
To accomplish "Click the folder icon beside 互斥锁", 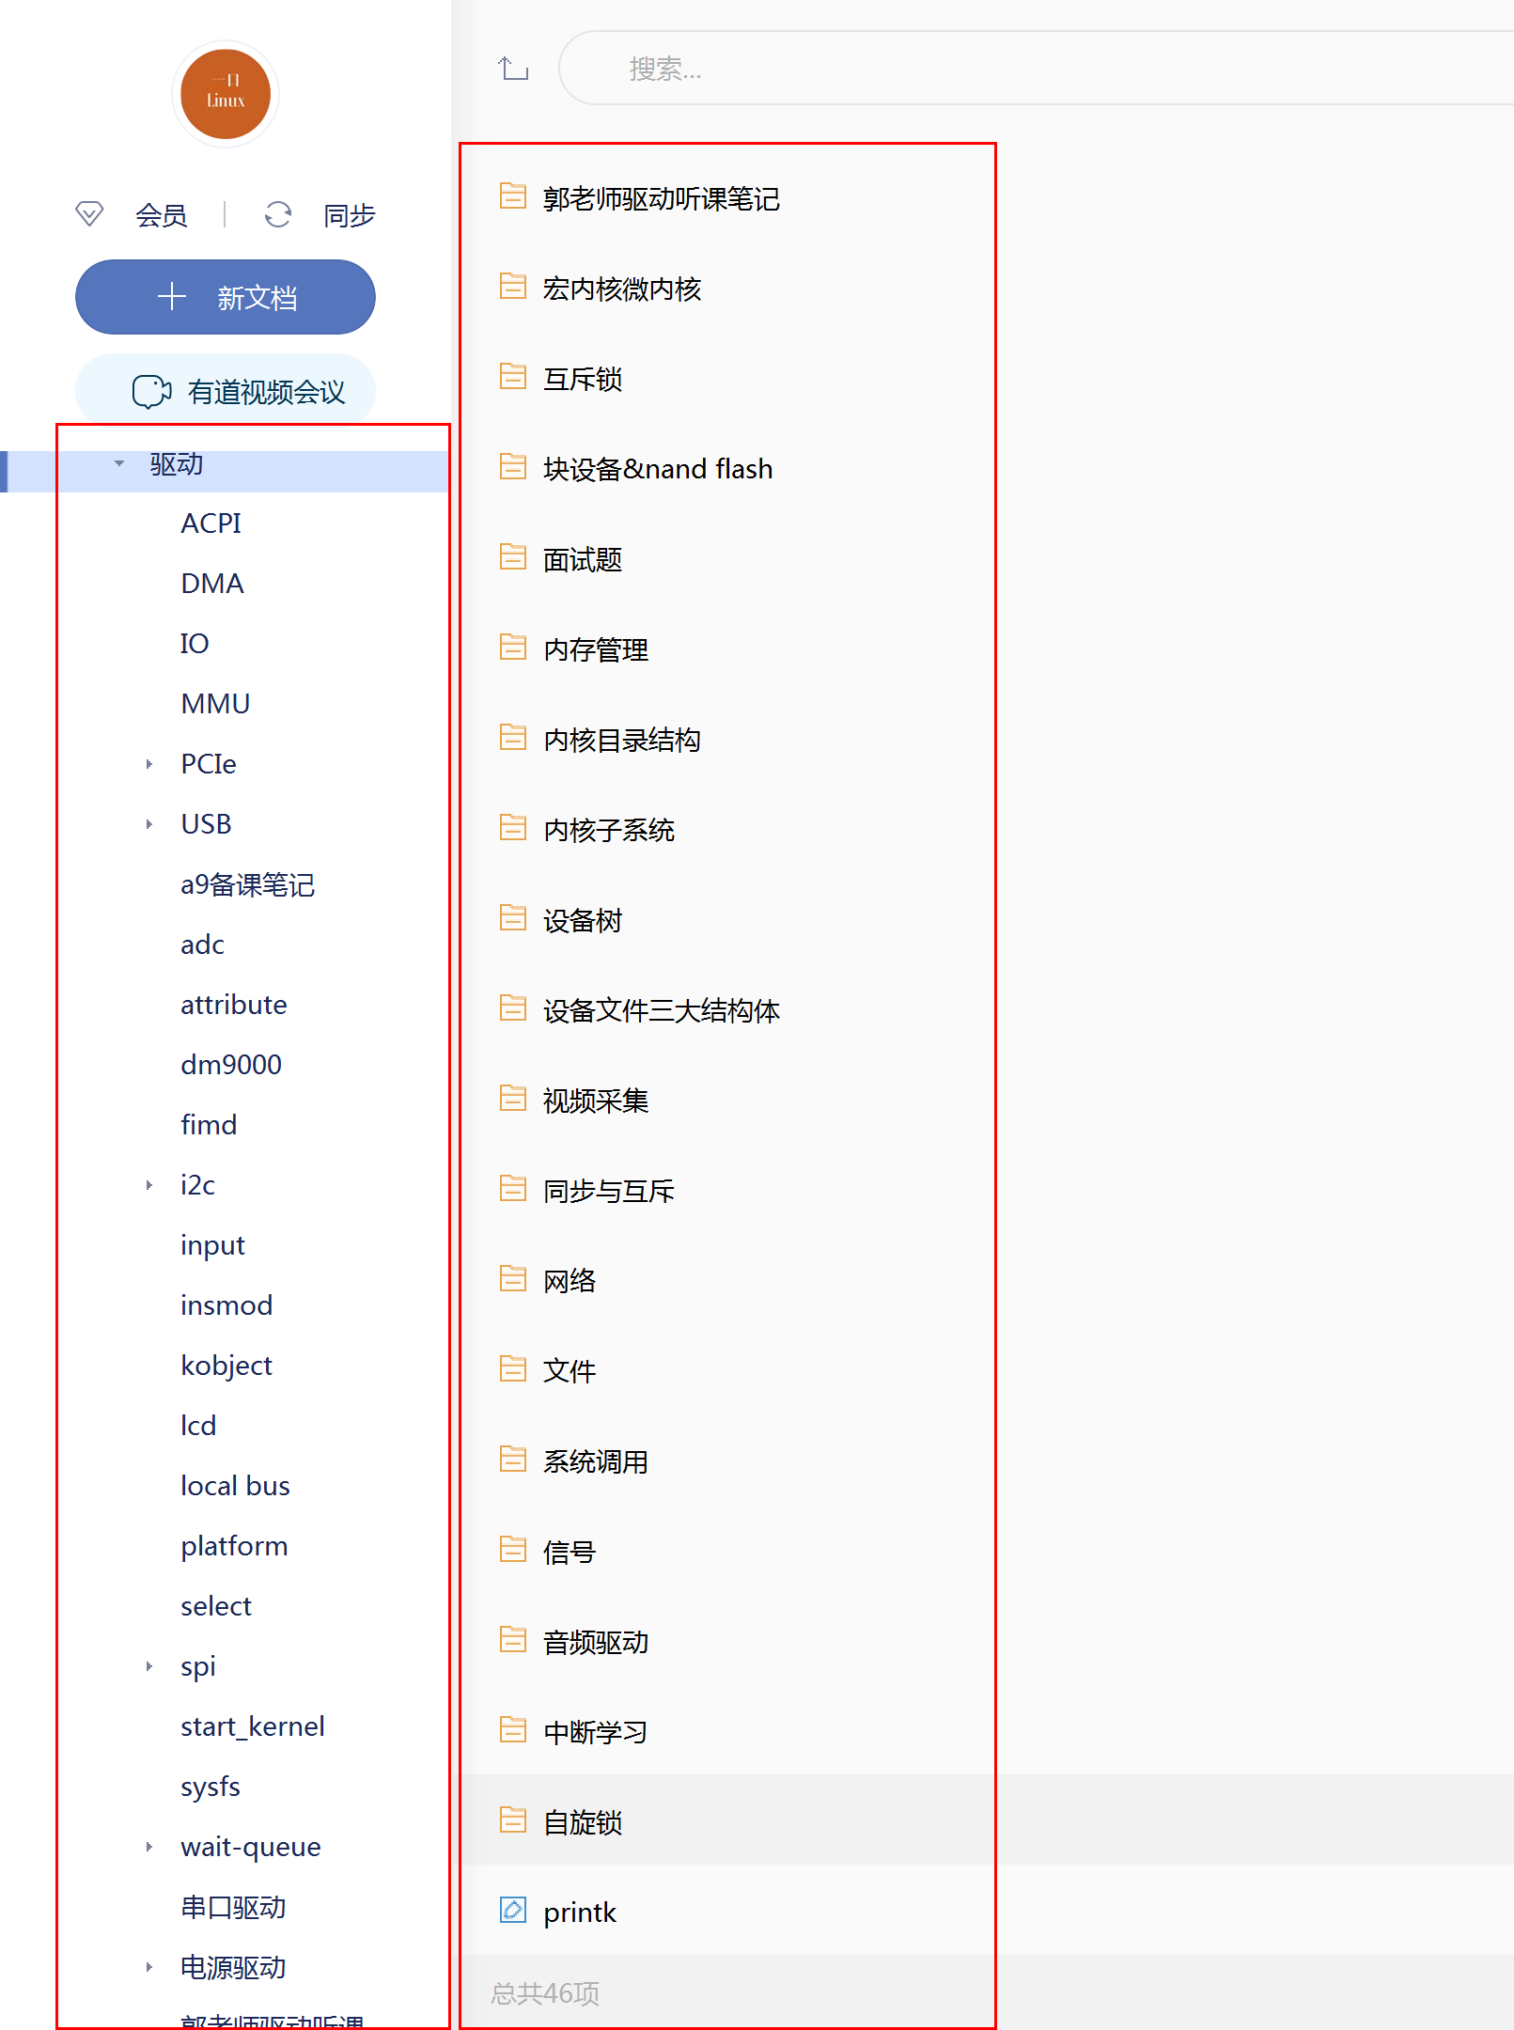I will pos(513,376).
